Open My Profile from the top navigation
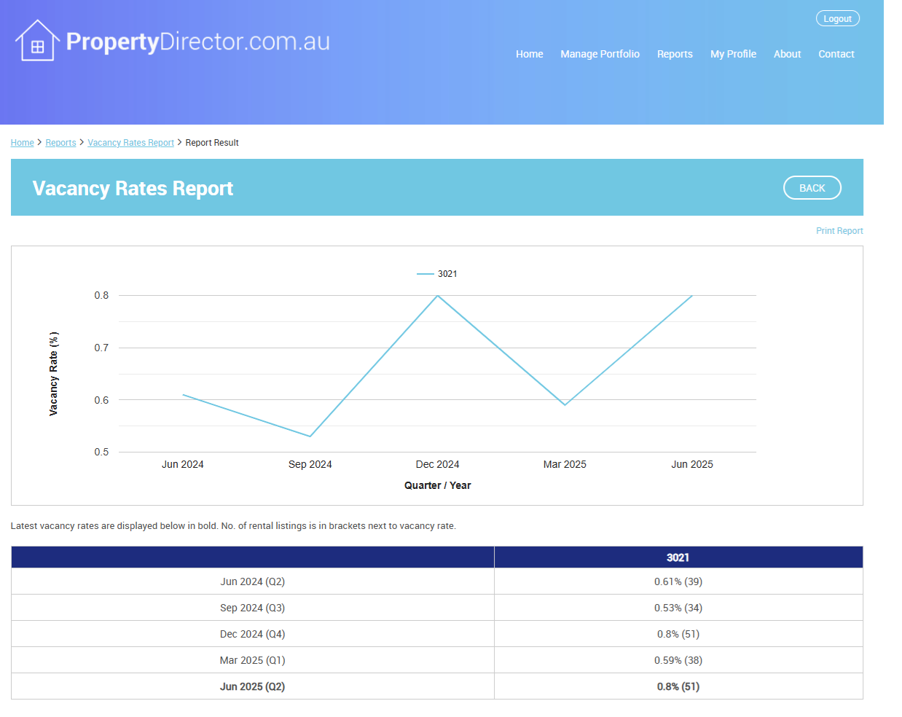The width and height of the screenshot is (902, 717). (x=733, y=54)
